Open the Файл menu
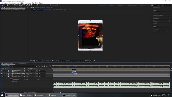 2,3
